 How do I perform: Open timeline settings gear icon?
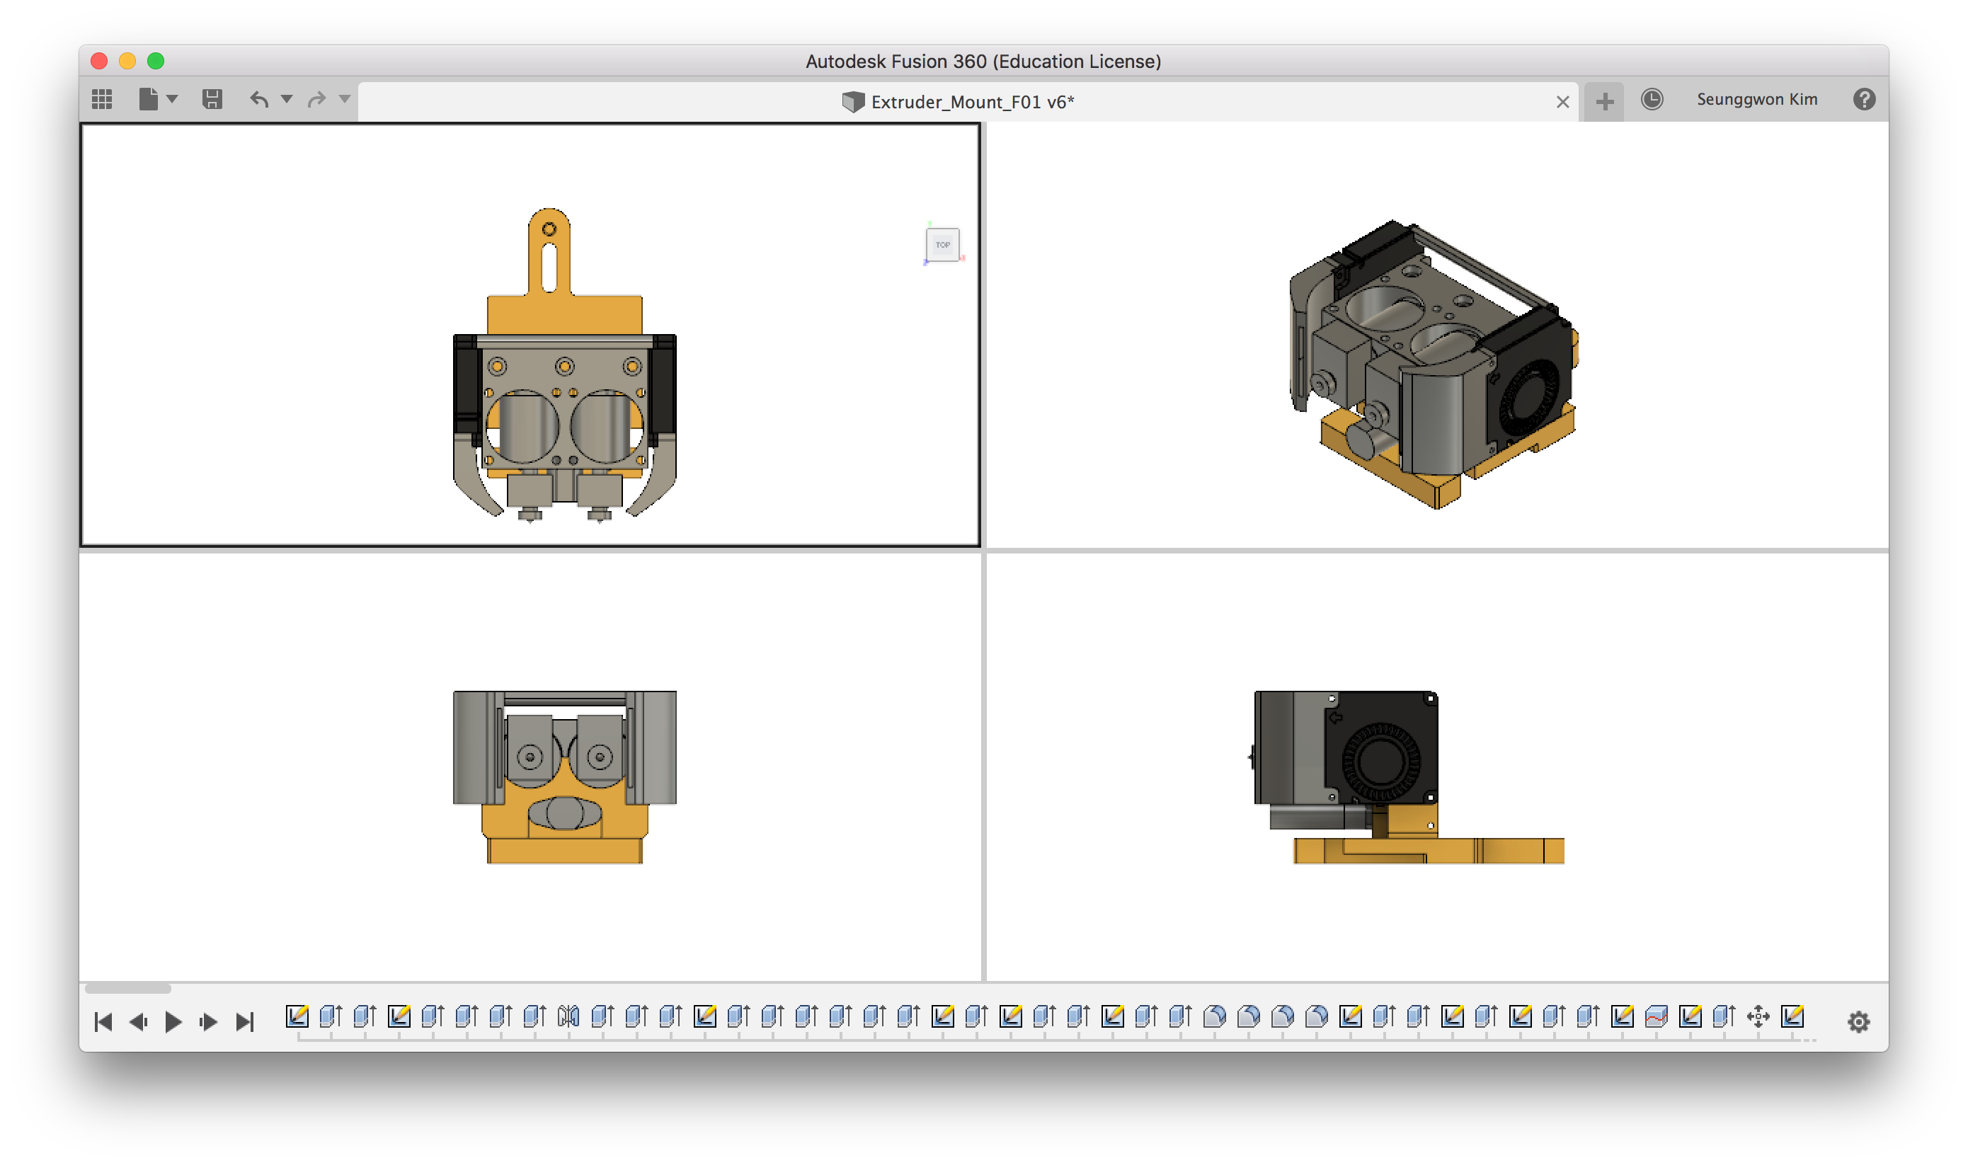coord(1858,1021)
